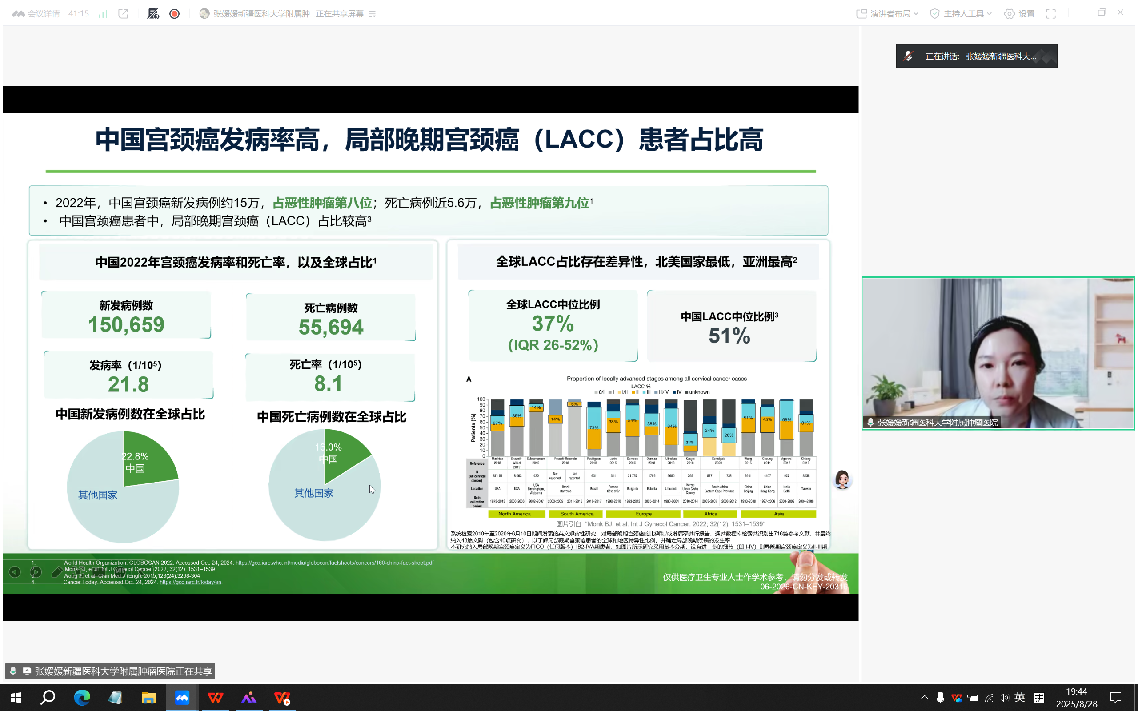Open 设置 settings
This screenshot has width=1138, height=711.
pyautogui.click(x=1019, y=14)
